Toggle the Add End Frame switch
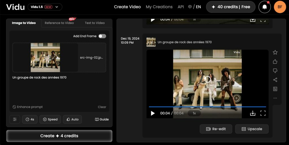 point(102,36)
